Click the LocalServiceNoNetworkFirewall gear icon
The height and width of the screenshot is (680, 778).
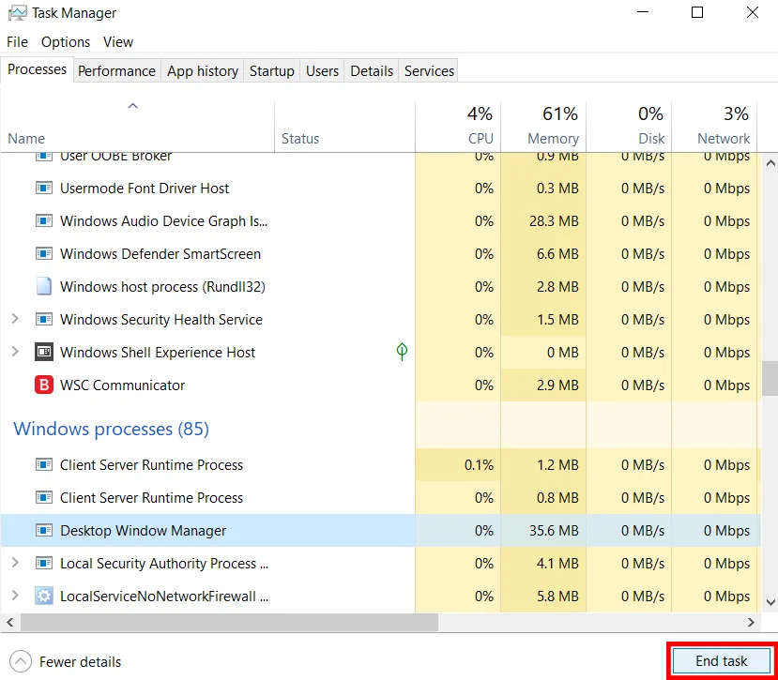pyautogui.click(x=43, y=596)
